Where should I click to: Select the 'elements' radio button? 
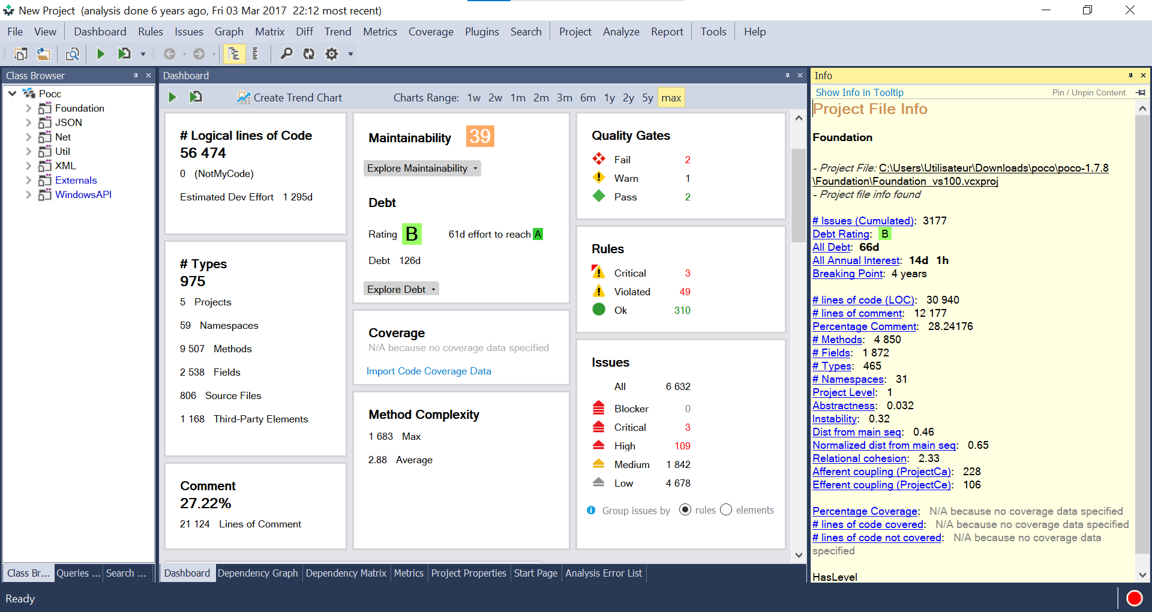(x=726, y=510)
